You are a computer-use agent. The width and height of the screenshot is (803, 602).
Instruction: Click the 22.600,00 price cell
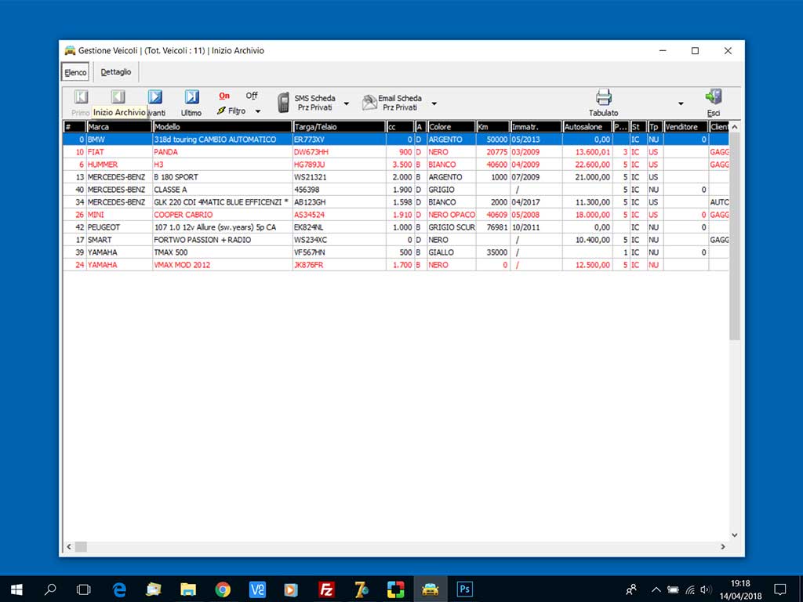point(587,165)
